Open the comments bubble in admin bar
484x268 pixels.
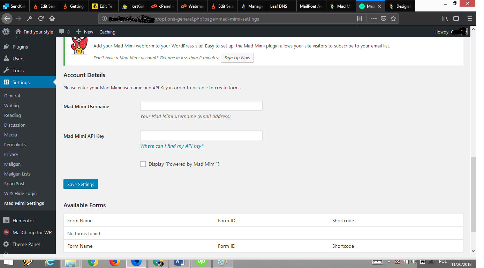point(62,32)
